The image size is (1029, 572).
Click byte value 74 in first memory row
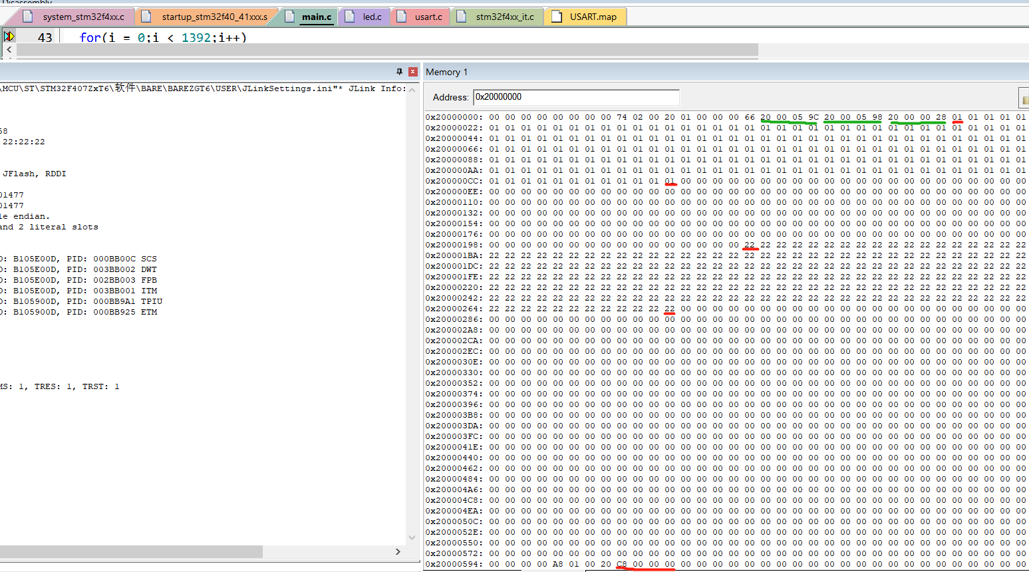coord(622,117)
